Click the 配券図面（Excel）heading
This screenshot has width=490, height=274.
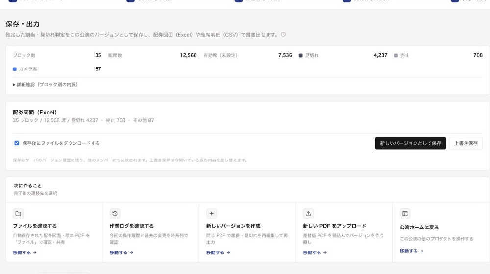point(35,113)
